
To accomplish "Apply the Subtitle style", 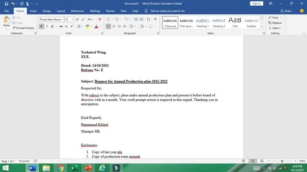I will point(251,22).
